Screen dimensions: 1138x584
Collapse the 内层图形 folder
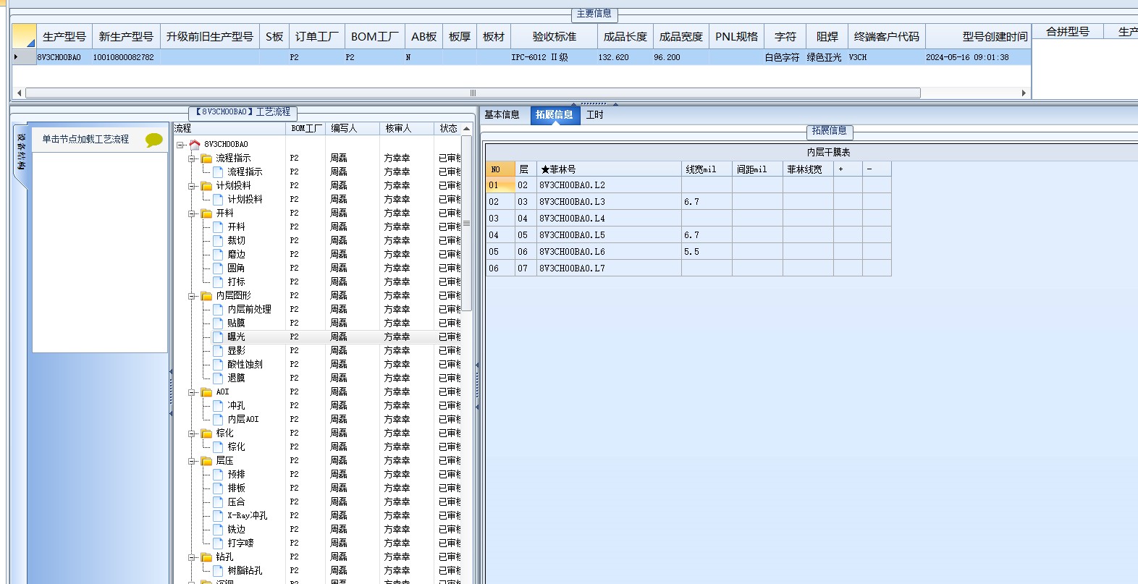tap(192, 295)
